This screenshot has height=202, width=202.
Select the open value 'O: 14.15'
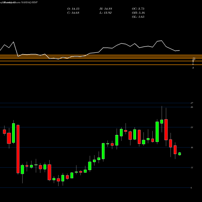[x=73, y=9]
